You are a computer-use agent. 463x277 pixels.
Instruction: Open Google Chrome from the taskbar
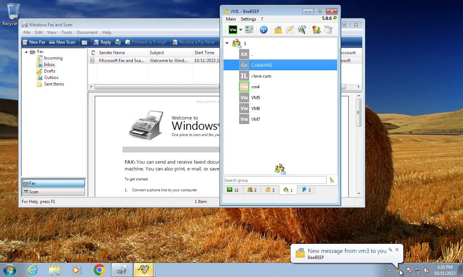click(99, 270)
